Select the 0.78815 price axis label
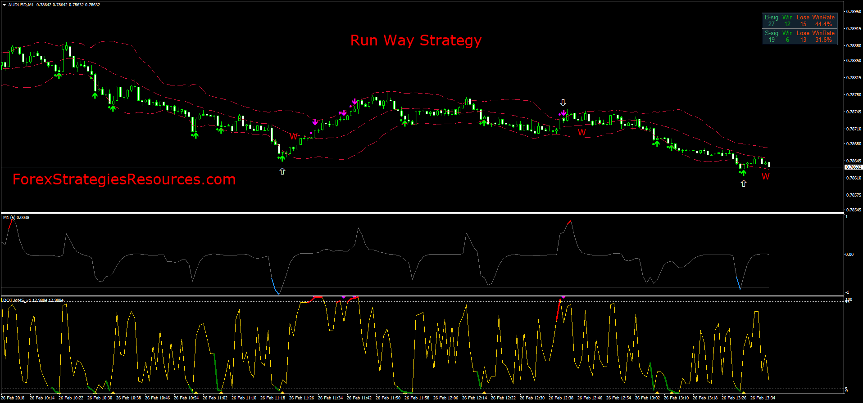863x403 pixels. point(854,78)
